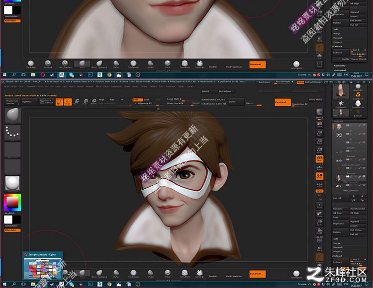The width and height of the screenshot is (373, 288).
Task: Click Frame icon in the lower right shelf
Action: coord(319,206)
